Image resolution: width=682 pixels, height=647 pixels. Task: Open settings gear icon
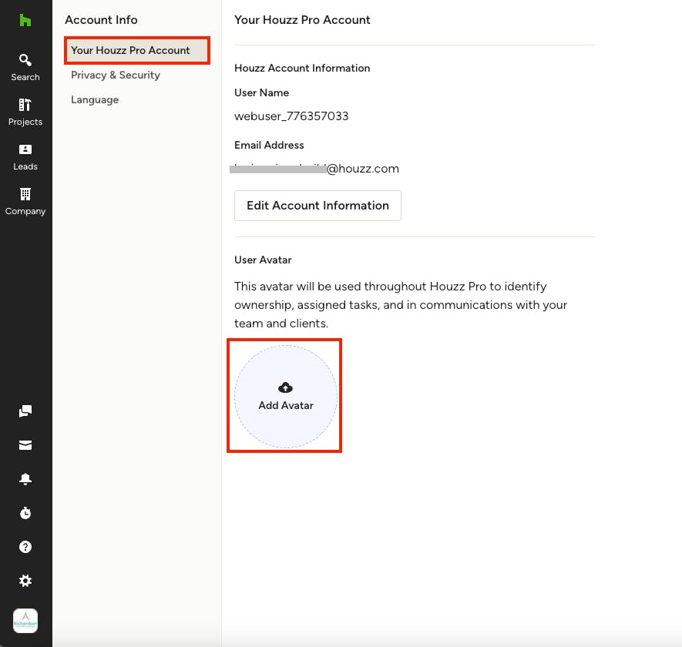pyautogui.click(x=25, y=581)
